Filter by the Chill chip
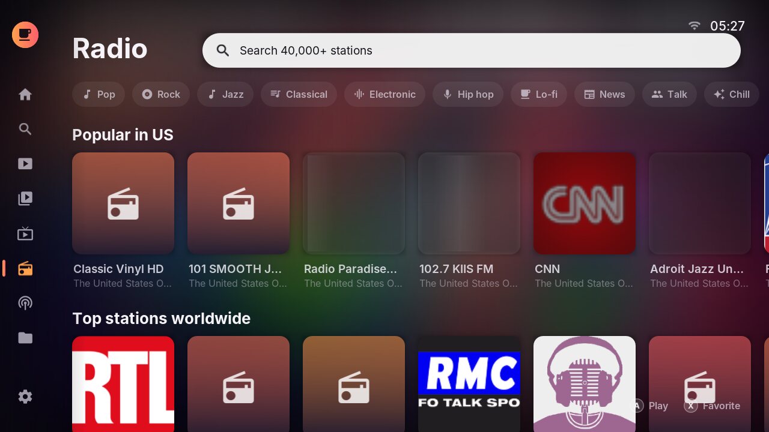Viewport: 769px width, 432px height. coord(732,94)
